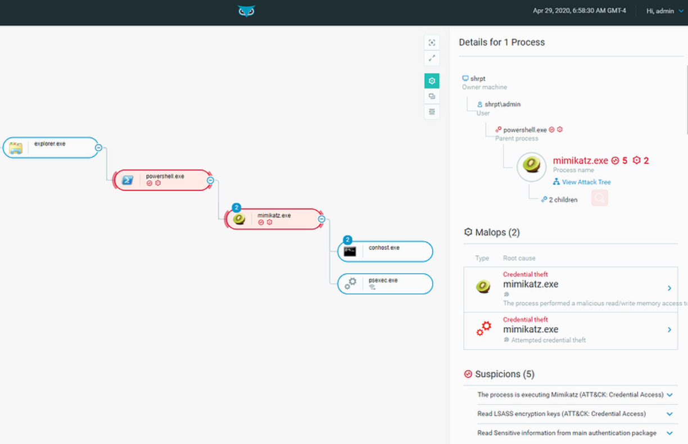Expand 'Read Sensitive information' suspicion row
The image size is (688, 444).
coord(669,433)
